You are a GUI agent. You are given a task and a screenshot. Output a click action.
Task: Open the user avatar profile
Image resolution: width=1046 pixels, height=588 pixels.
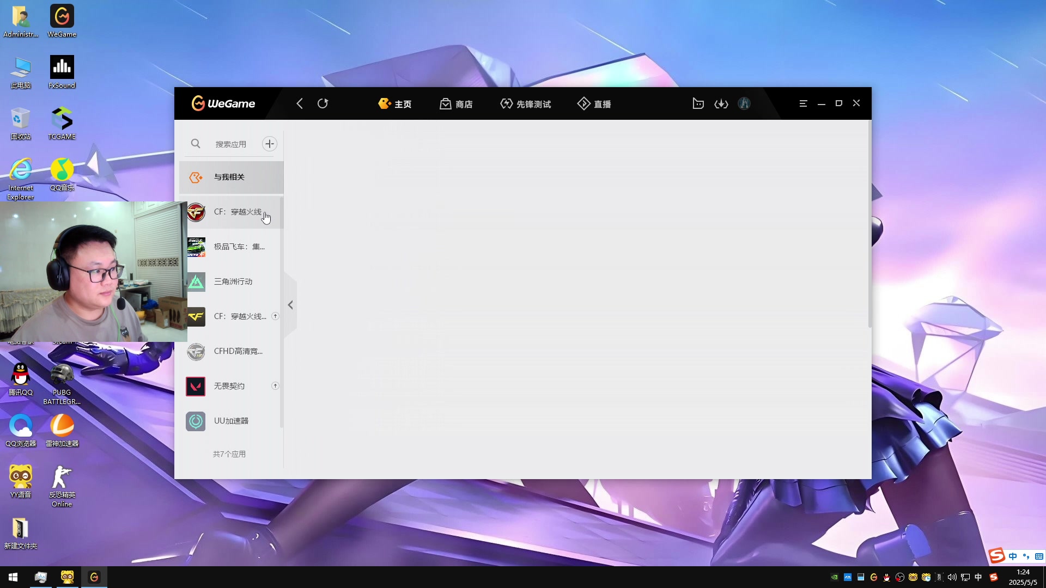[x=744, y=103]
